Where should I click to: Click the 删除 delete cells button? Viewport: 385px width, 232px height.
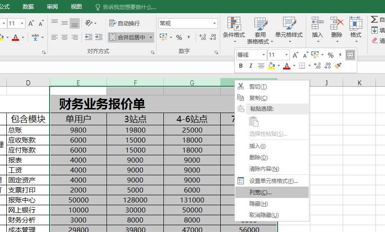[x=336, y=30]
